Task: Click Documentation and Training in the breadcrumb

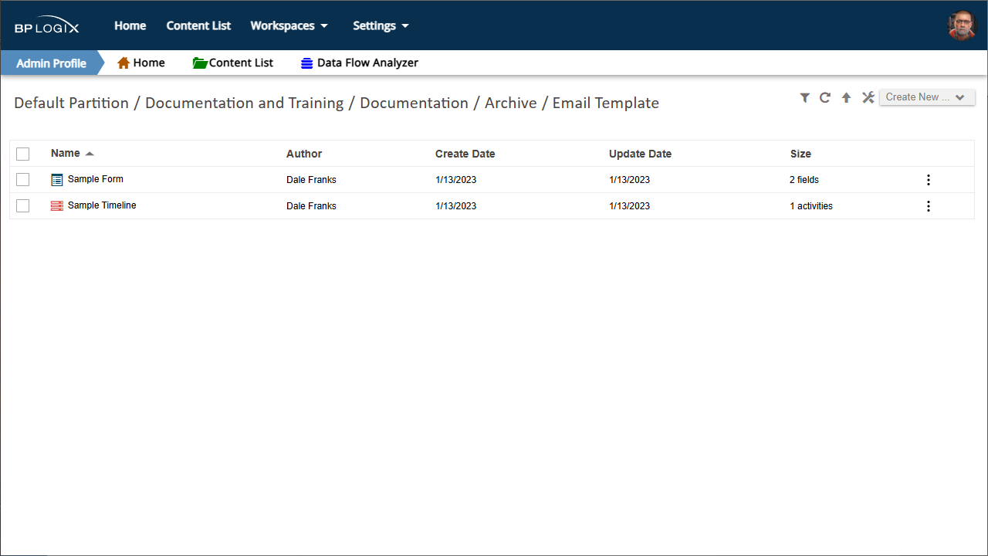Action: (x=245, y=103)
